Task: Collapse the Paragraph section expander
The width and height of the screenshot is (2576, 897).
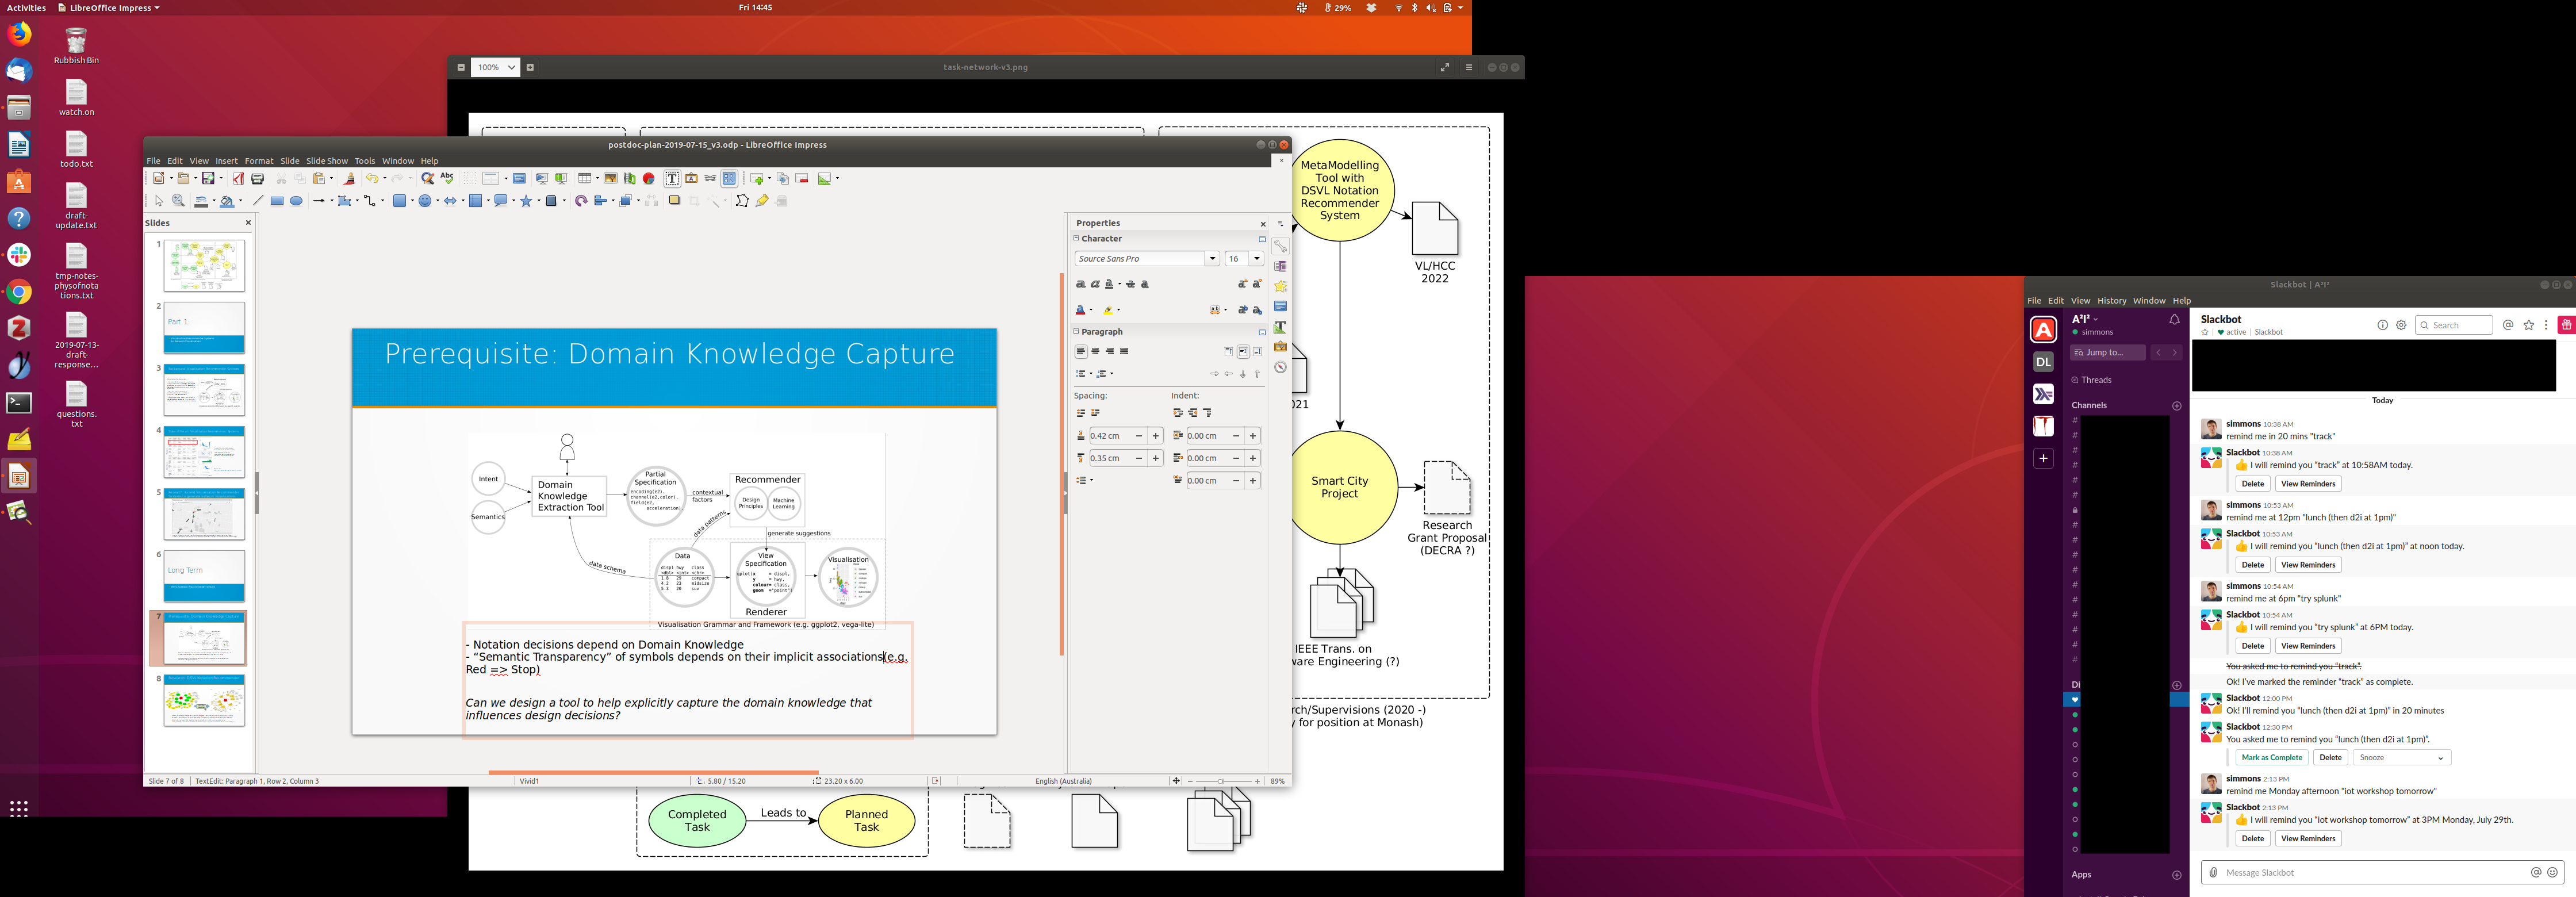Action: [x=1077, y=331]
